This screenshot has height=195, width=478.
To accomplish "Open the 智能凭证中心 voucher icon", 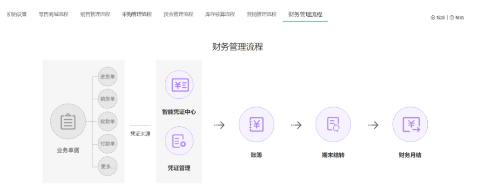I will pos(179,84).
